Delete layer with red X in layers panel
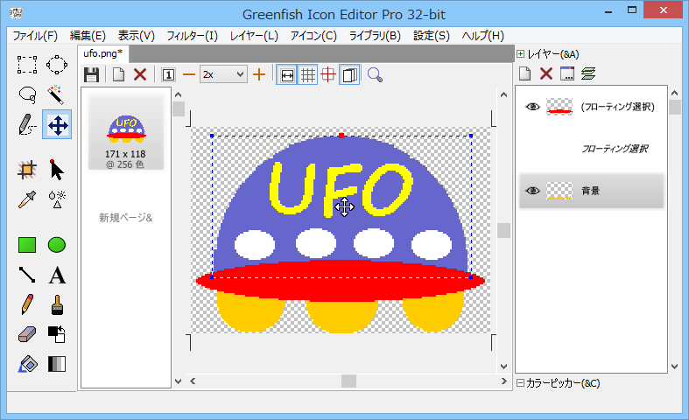Image resolution: width=689 pixels, height=420 pixels. click(545, 73)
